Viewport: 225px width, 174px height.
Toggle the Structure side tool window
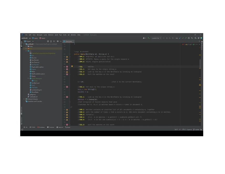[22, 121]
